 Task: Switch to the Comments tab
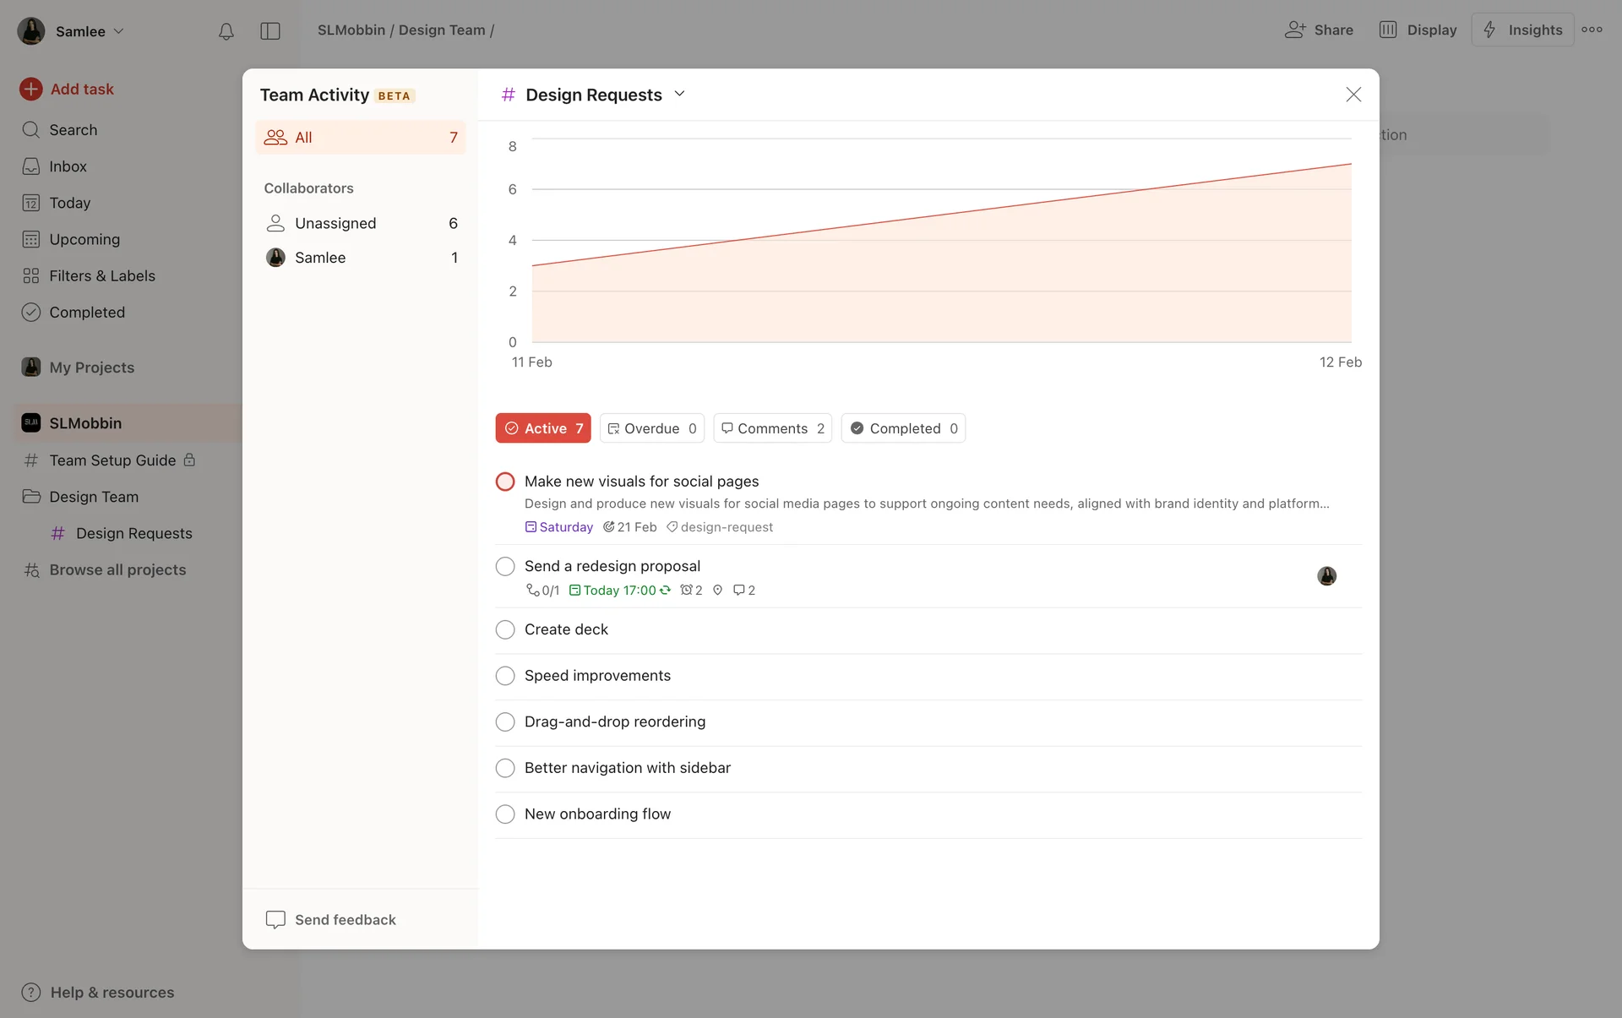(x=772, y=428)
